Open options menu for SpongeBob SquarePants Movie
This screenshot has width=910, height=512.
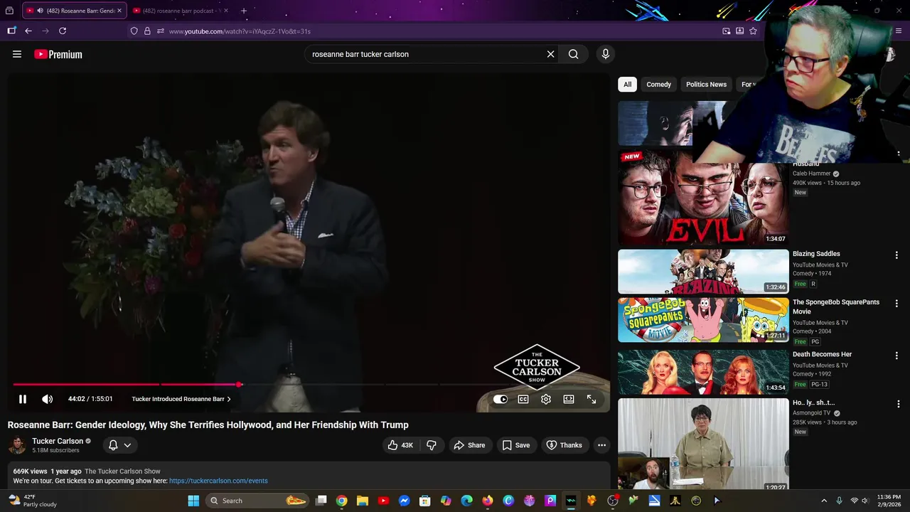896,304
